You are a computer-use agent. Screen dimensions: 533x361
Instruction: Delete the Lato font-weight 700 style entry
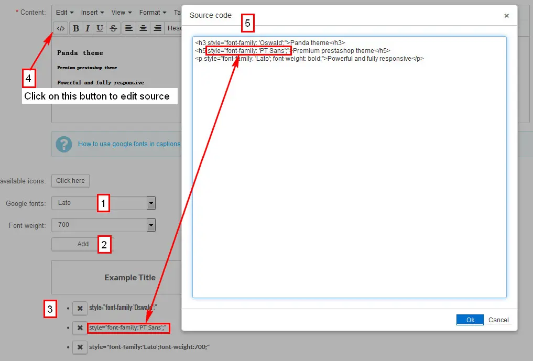[80, 347]
